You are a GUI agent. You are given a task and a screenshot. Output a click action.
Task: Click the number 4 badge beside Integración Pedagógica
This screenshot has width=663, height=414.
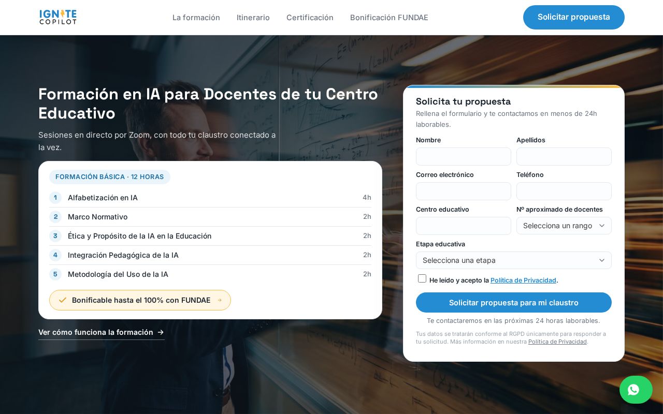(55, 255)
